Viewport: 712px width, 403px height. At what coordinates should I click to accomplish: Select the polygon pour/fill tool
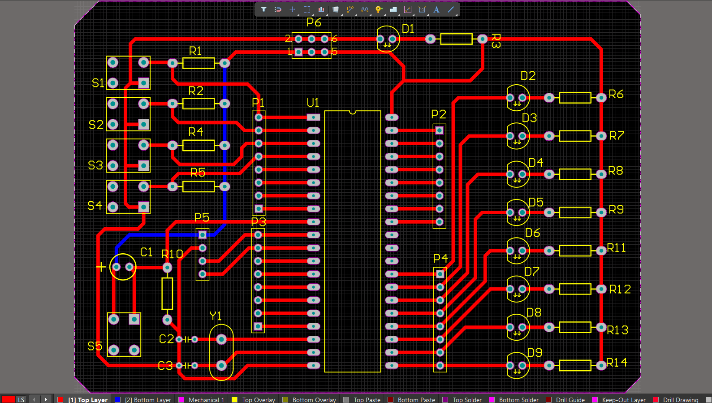click(x=393, y=9)
